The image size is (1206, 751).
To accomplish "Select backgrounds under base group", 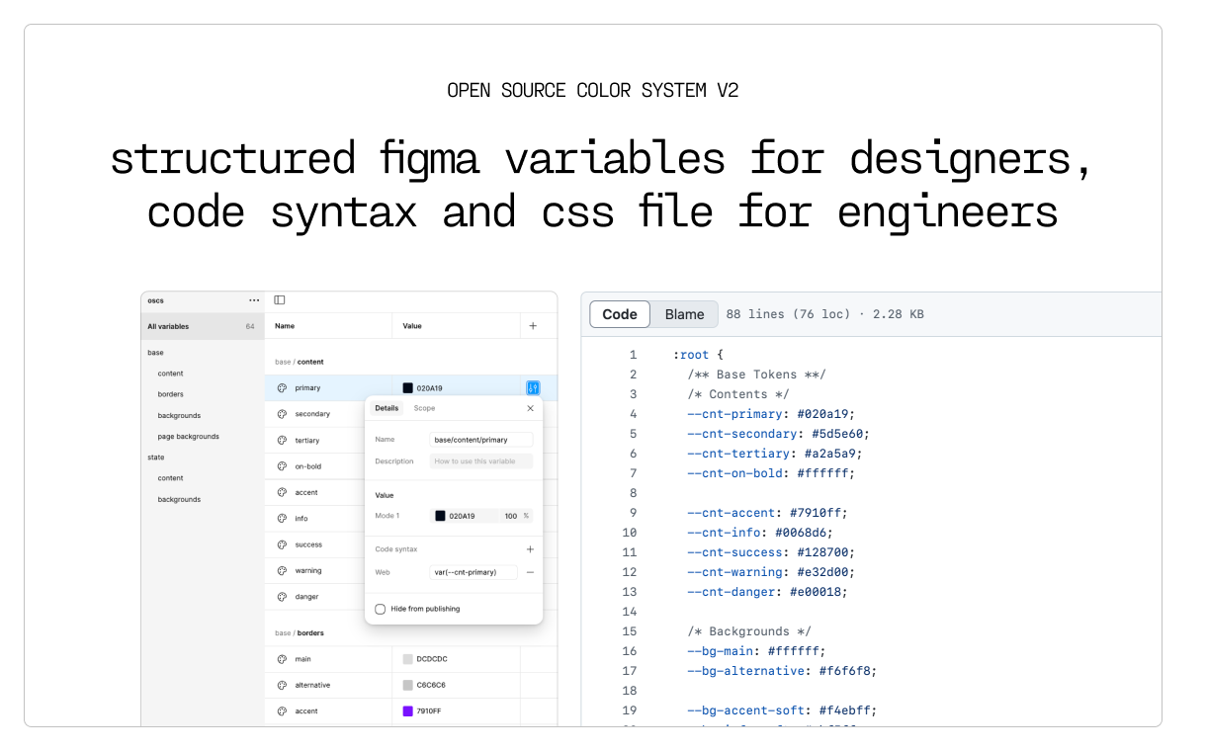I will pyautogui.click(x=179, y=416).
